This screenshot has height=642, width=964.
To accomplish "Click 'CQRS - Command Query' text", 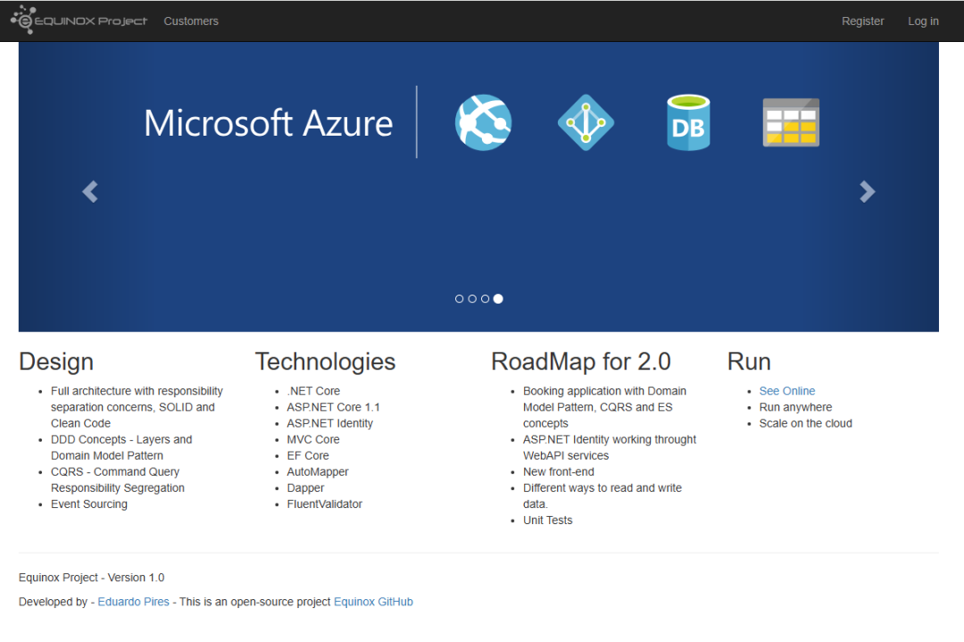I will pyautogui.click(x=115, y=471).
